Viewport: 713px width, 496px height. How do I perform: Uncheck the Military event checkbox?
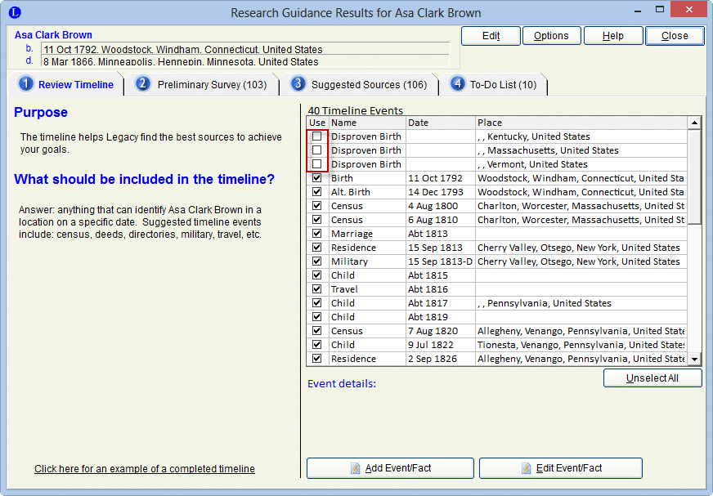click(317, 261)
